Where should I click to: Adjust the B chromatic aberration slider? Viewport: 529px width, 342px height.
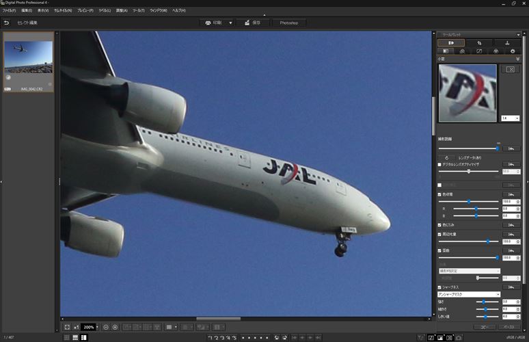(x=476, y=215)
